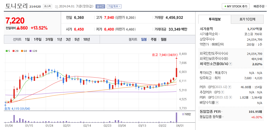Screen dimensions: 270x130
Task: Click help icon next to BPS(2023.12)
Action: pos(230,97)
